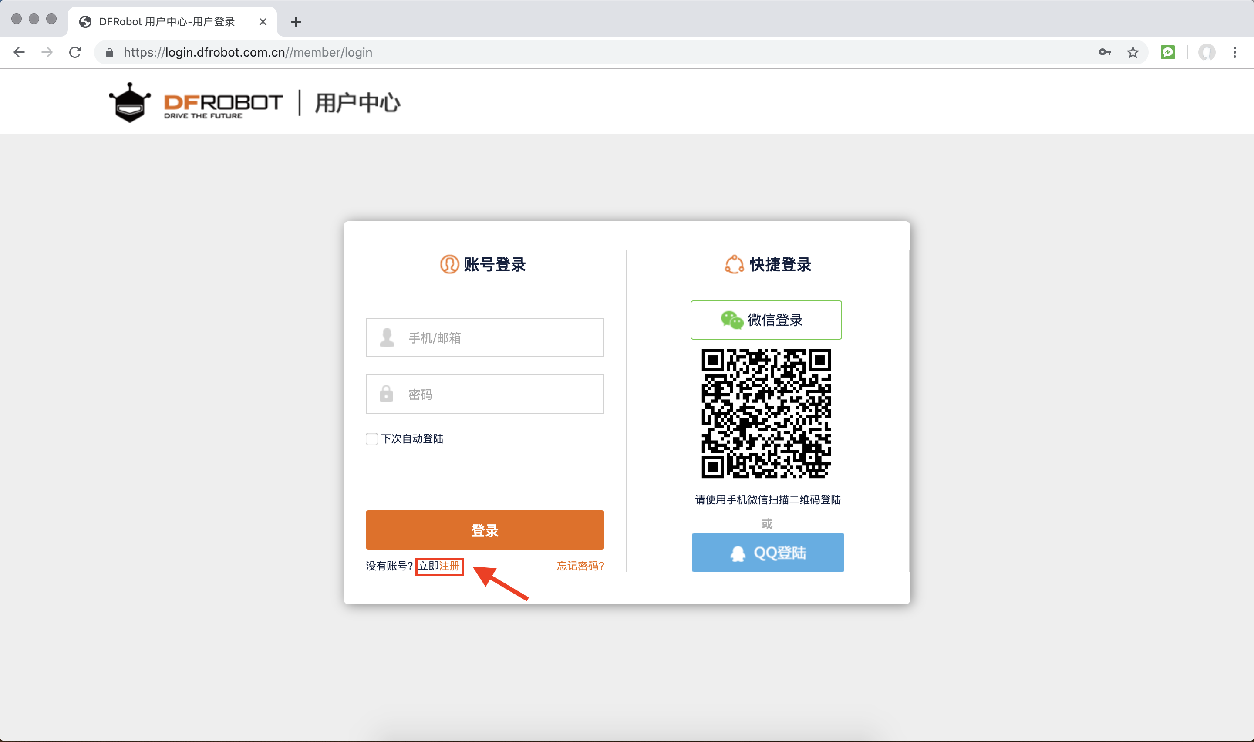Open the Chrome three-dot menu

[1234, 52]
